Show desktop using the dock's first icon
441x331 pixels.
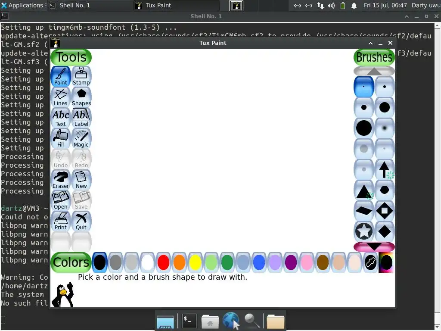(165, 322)
